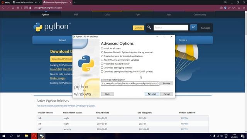
Task: Click the ad blocker shield icon
Action: (x=225, y=8)
